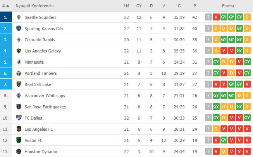Open the FC Dallas team link
Screen dimensions: 253x157
(34, 118)
